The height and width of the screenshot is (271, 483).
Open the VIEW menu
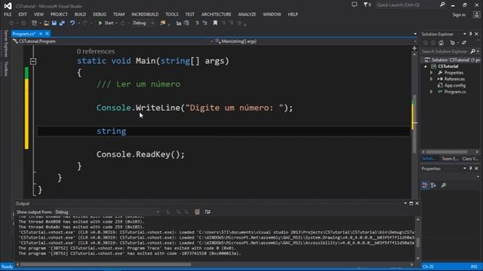(38, 14)
